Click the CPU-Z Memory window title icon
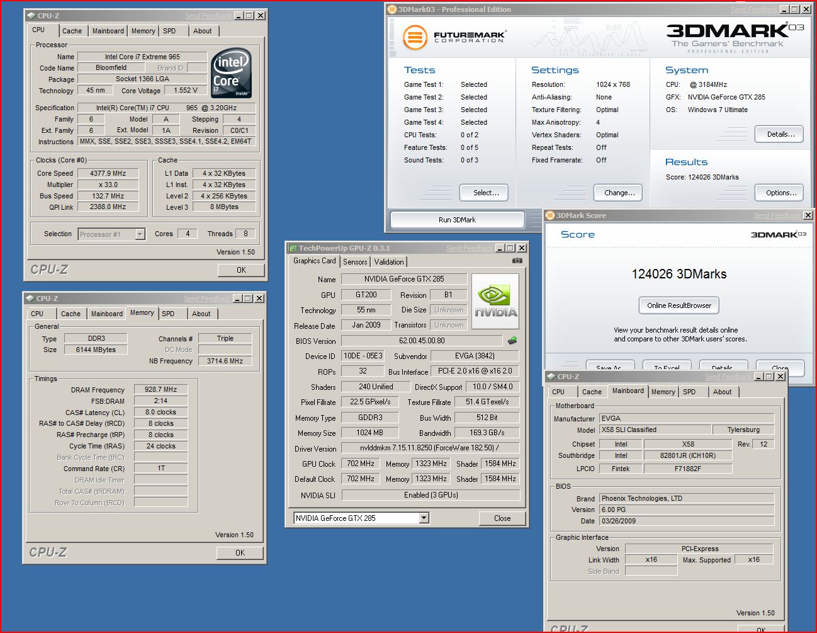The height and width of the screenshot is (633, 817). pos(30,299)
